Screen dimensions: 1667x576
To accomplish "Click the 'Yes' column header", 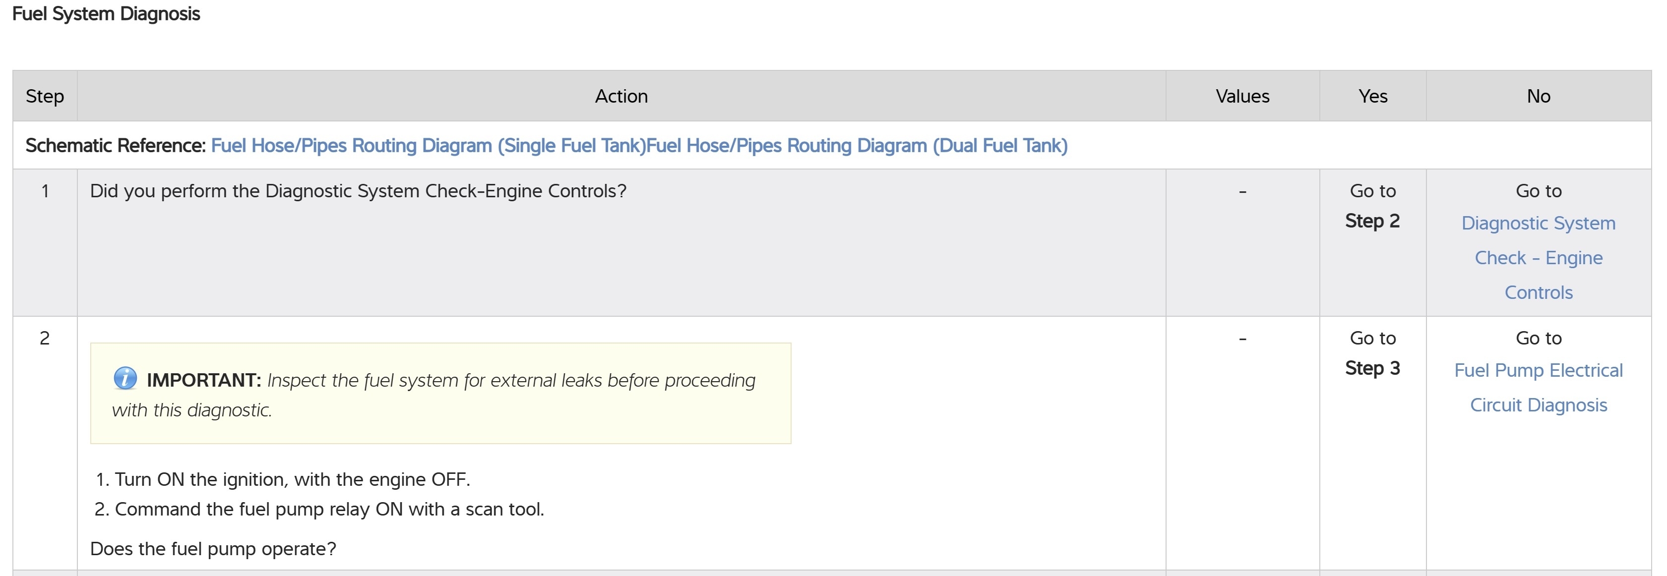I will 1372,96.
